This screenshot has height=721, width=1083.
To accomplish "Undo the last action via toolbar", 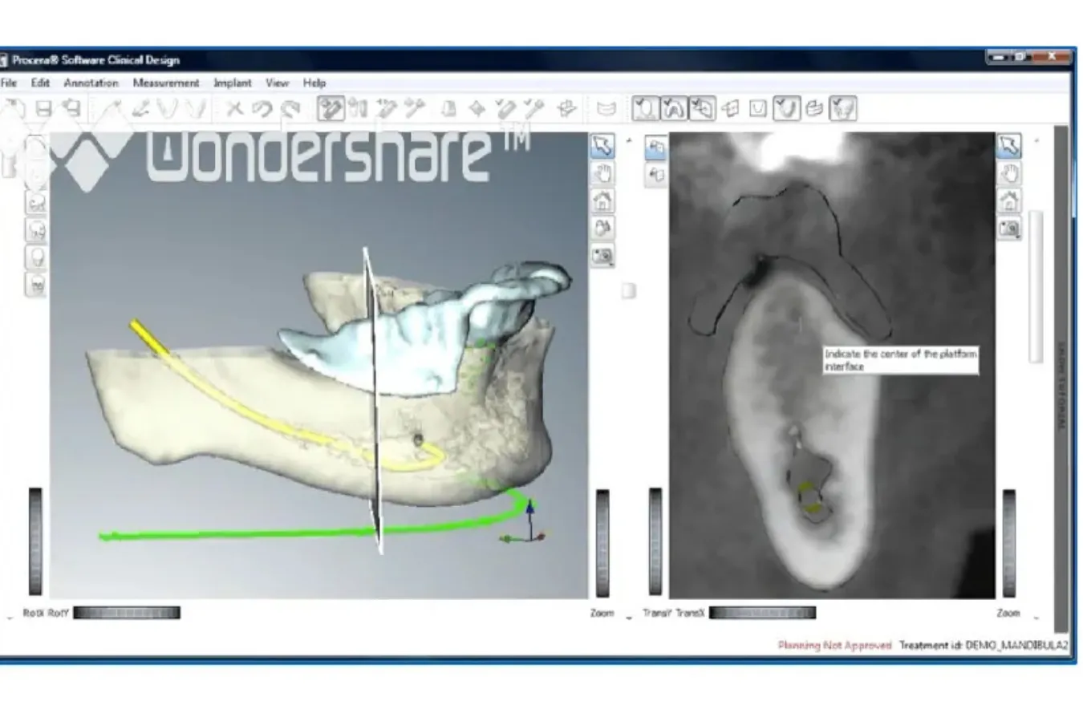I will (262, 108).
